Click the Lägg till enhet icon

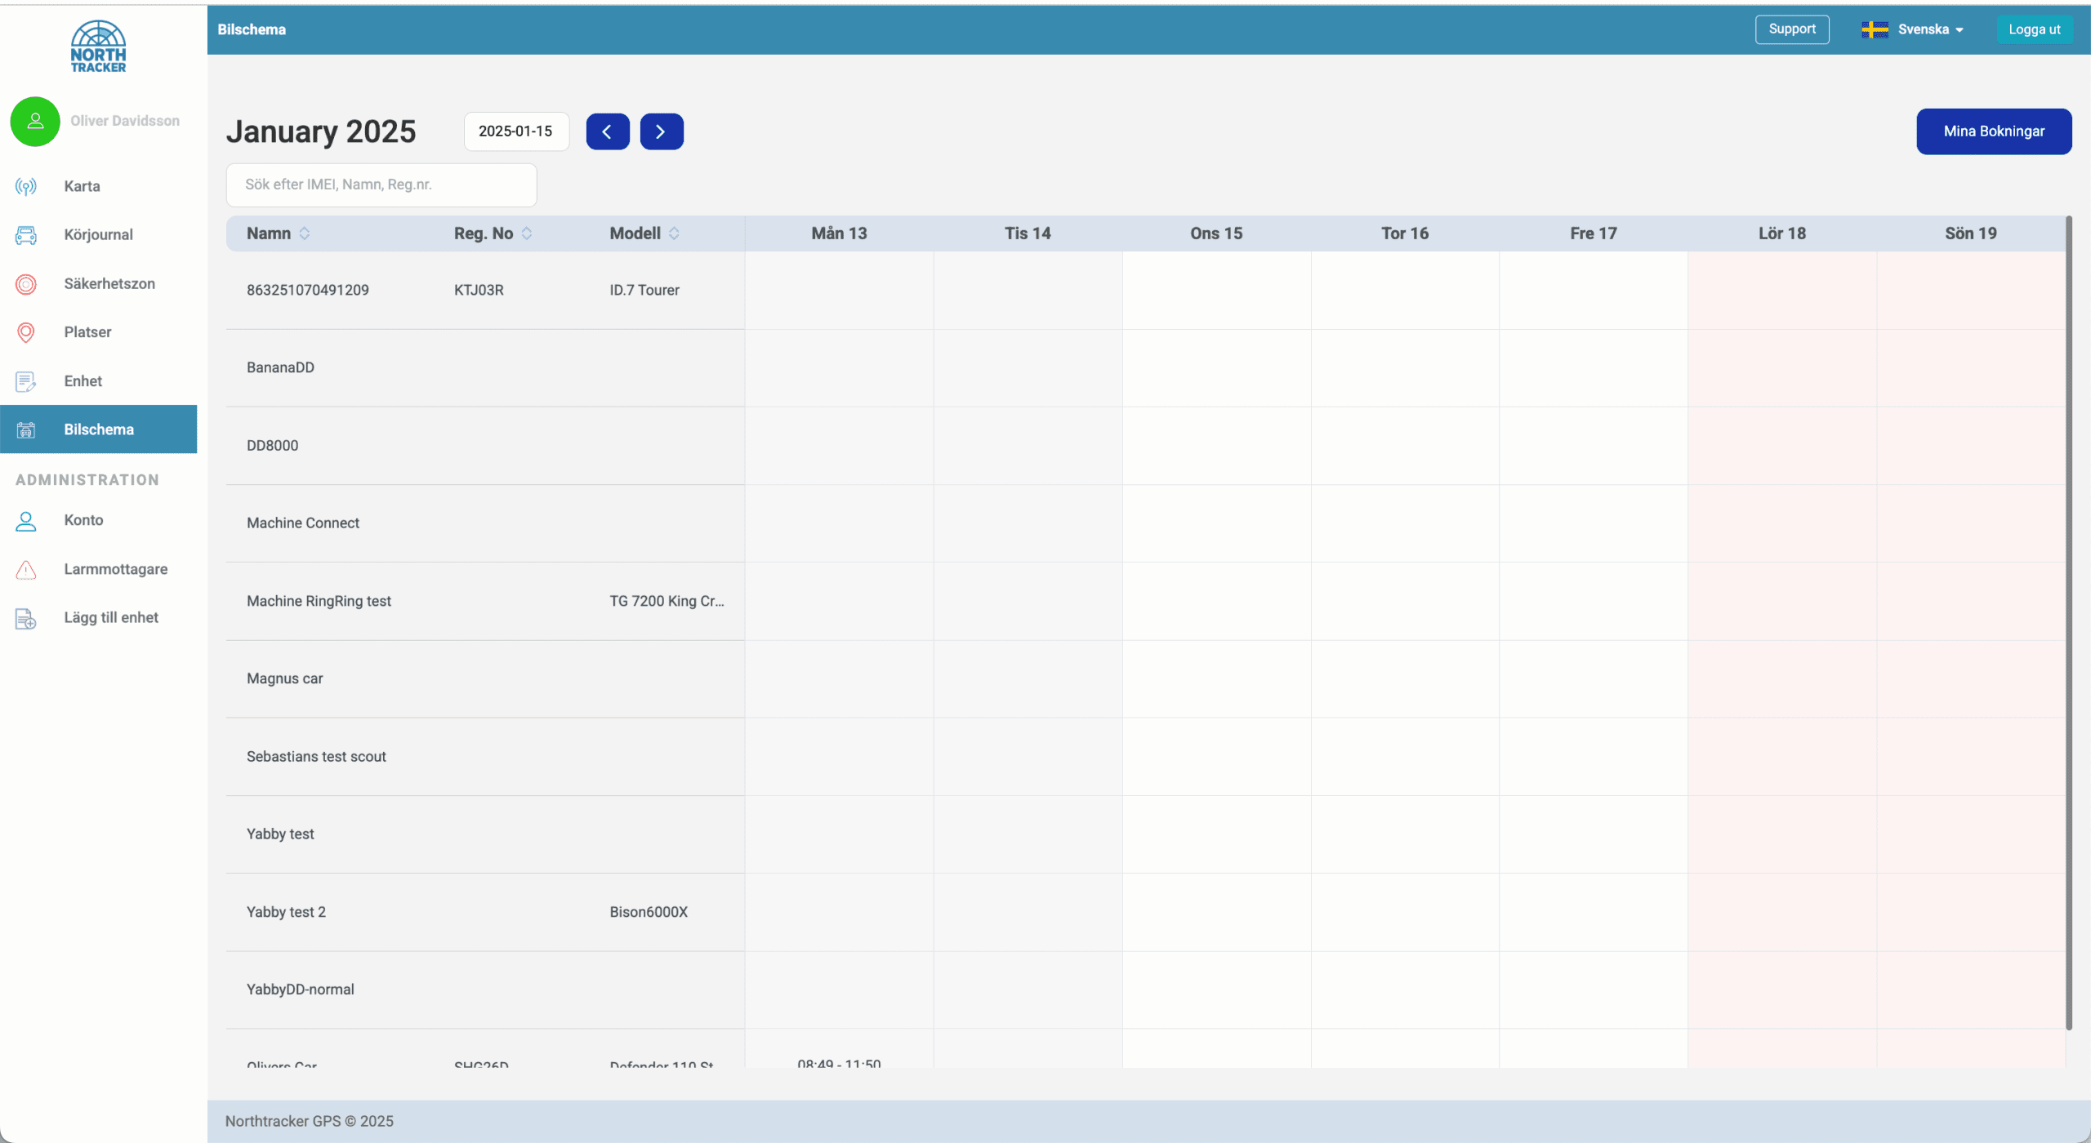pyautogui.click(x=26, y=618)
